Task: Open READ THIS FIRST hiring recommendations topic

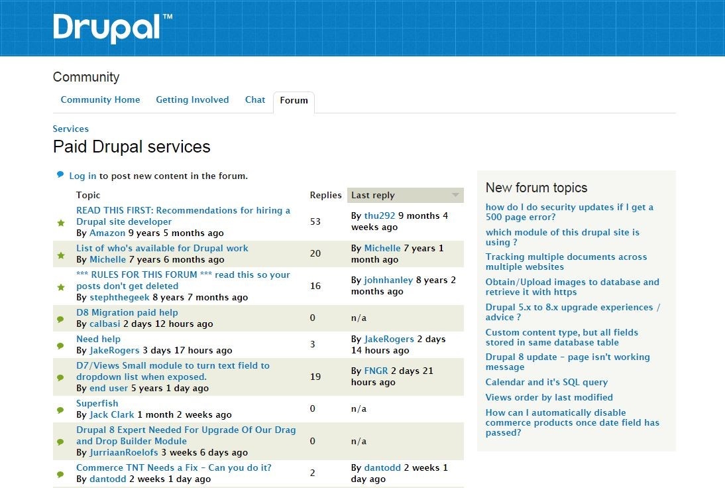Action: [x=183, y=216]
